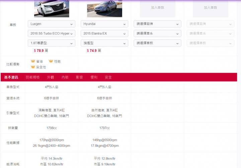Screen dimensions: 241x168
Task: Click the 1797cc displacement value
Action: (105, 128)
